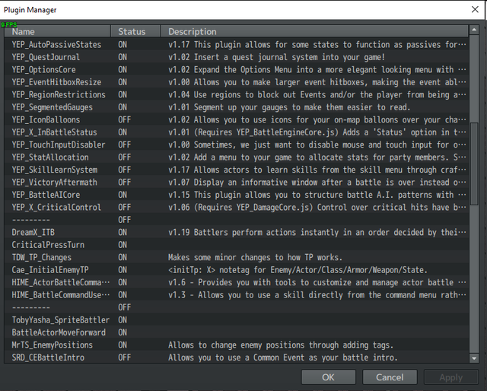
Task: Click the ON status of YEP_BattleAICore
Action: click(123, 195)
